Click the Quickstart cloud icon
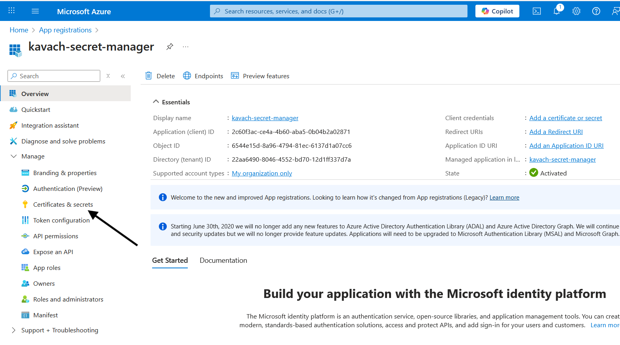This screenshot has height=345, width=620. click(x=13, y=109)
